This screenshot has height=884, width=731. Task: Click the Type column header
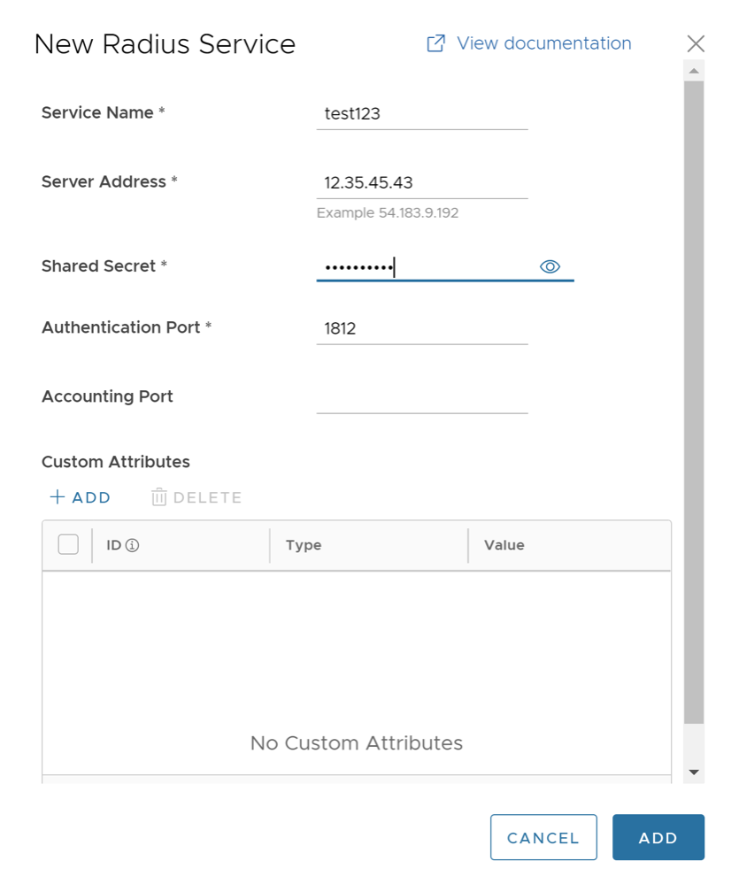pyautogui.click(x=304, y=545)
